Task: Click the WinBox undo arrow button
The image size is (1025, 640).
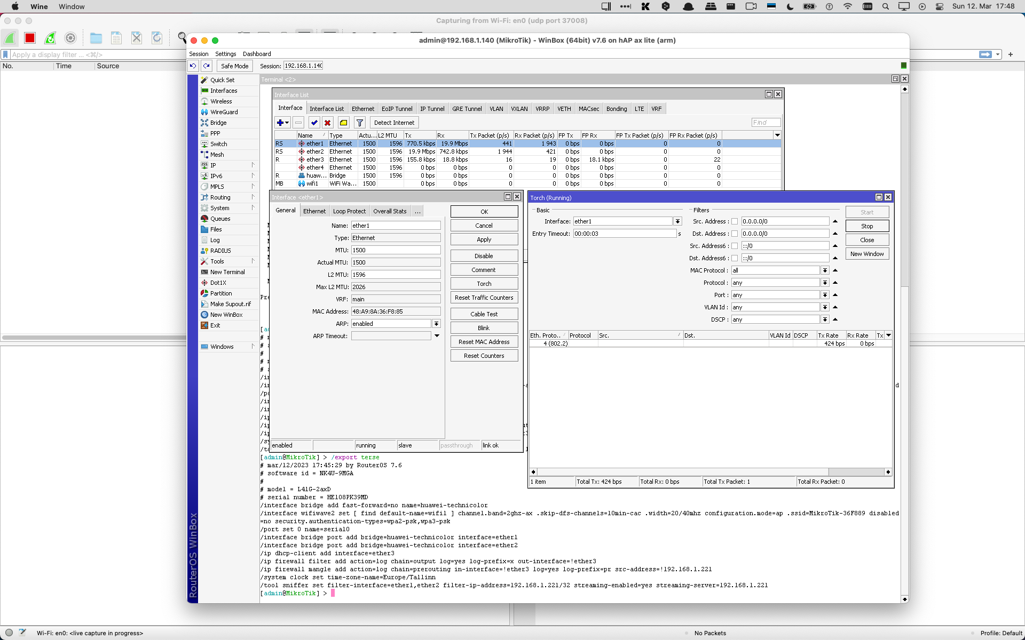Action: click(193, 66)
